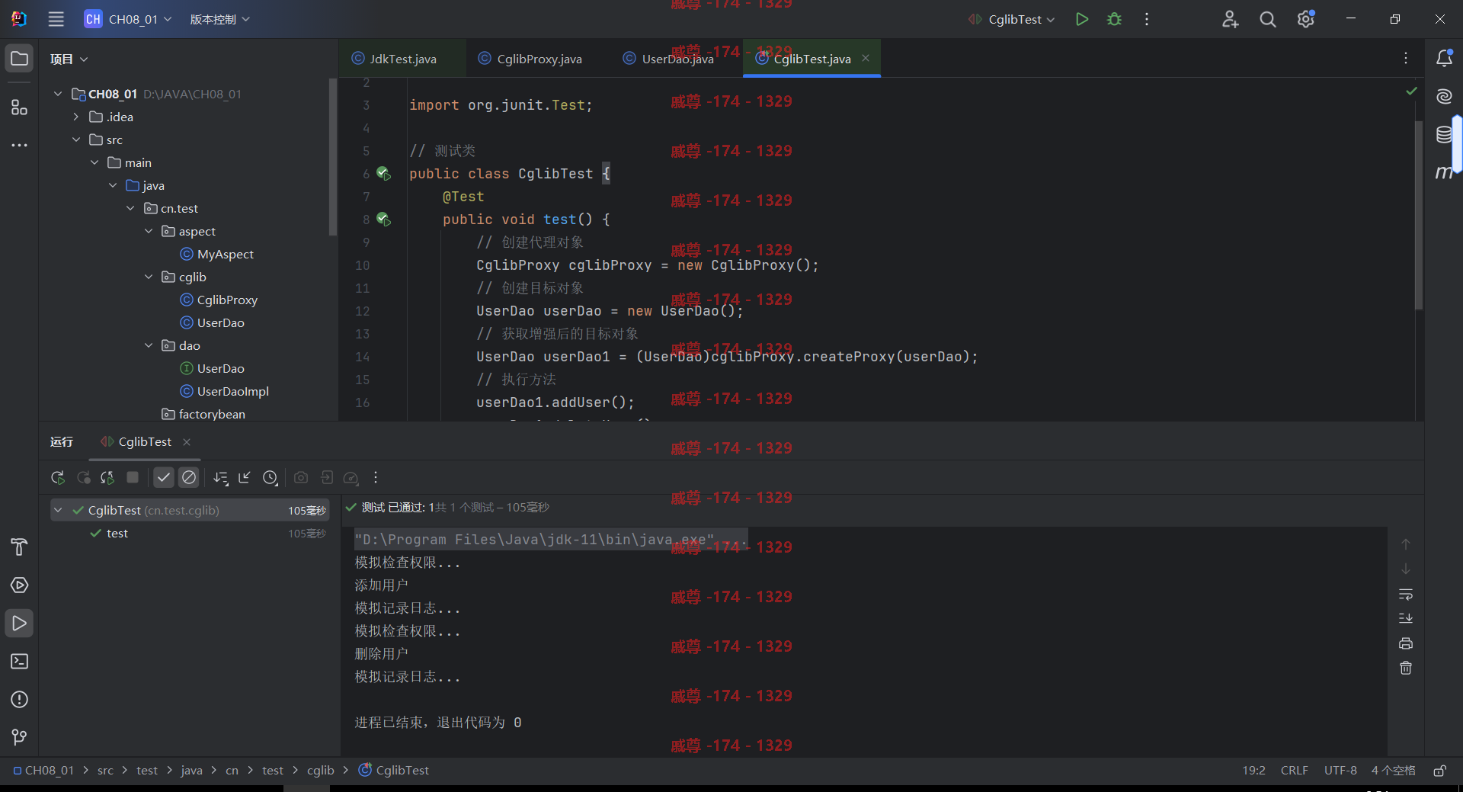Open Code With Me user icon

click(1230, 19)
